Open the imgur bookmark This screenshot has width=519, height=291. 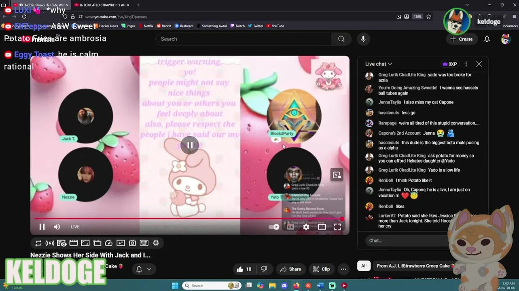128,26
